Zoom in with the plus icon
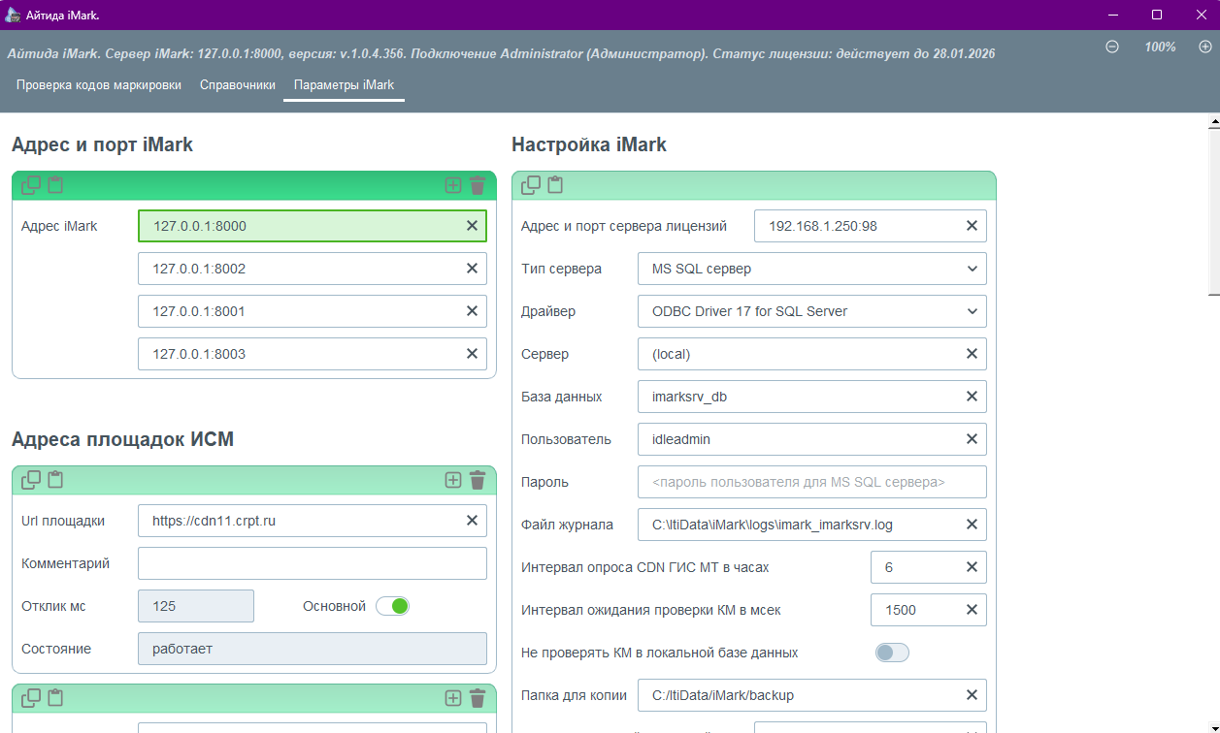Image resolution: width=1220 pixels, height=733 pixels. (x=1204, y=47)
